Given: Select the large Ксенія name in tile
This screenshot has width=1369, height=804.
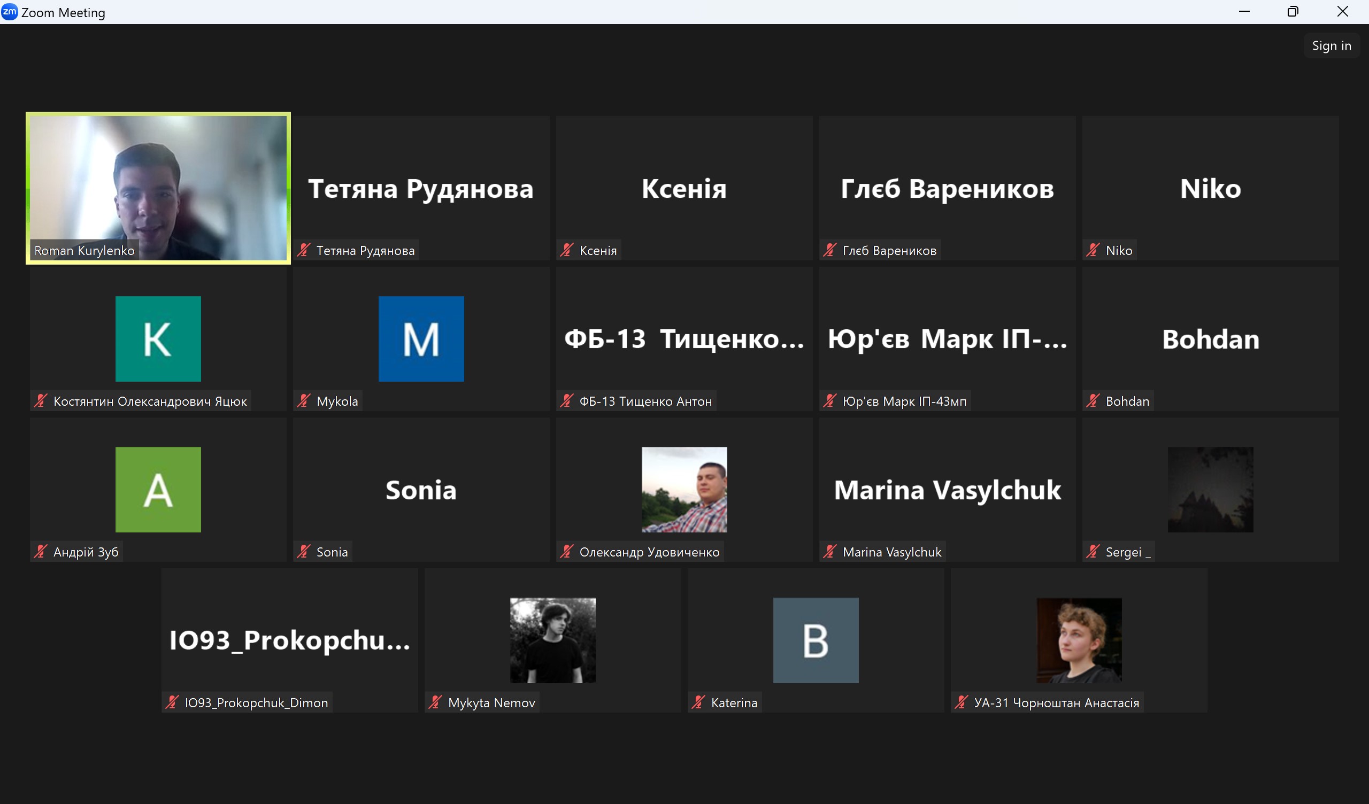Looking at the screenshot, I should pyautogui.click(x=684, y=189).
